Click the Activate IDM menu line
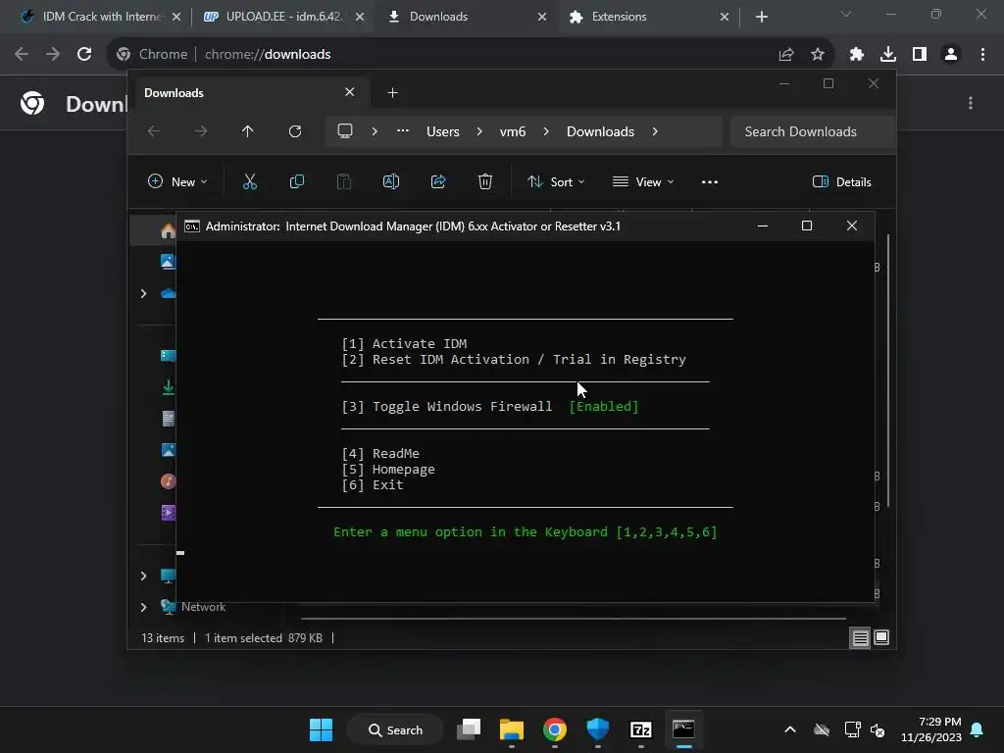This screenshot has height=753, width=1004. (x=404, y=344)
